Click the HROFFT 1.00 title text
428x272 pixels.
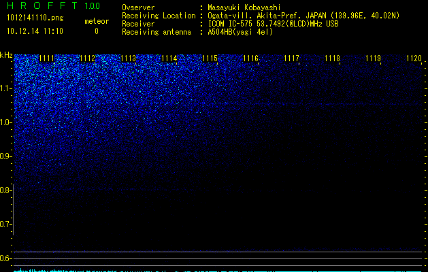53,5
